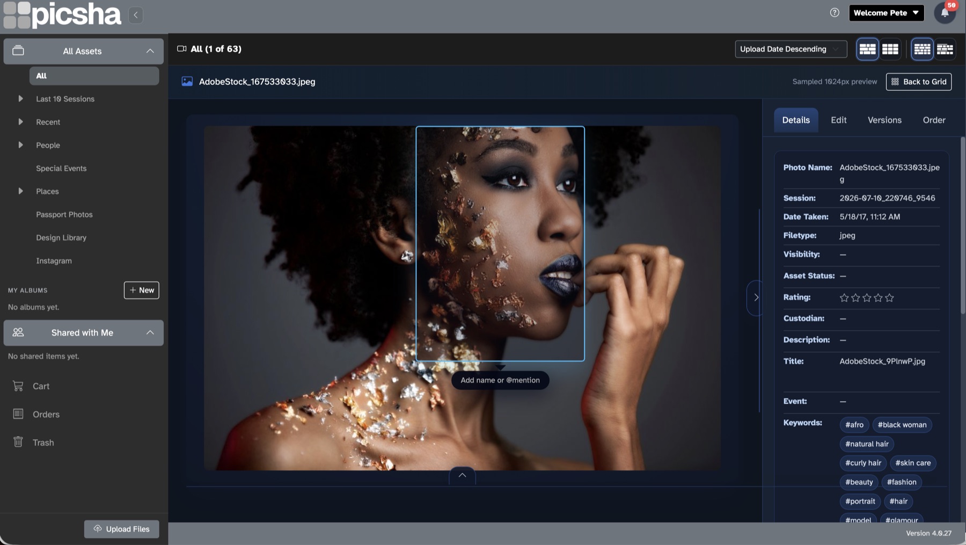Click the #fashion keyword tag
The width and height of the screenshot is (966, 545).
click(x=902, y=482)
